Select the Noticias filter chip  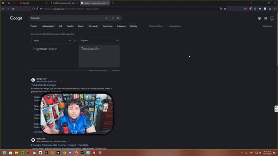coord(134,26)
